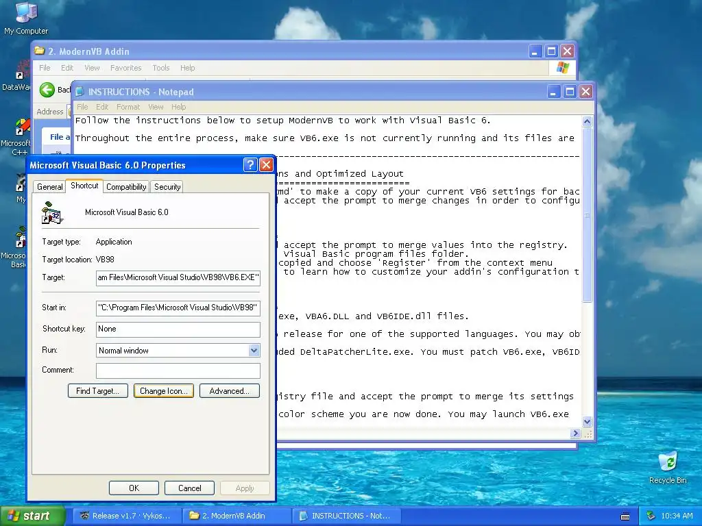
Task: Click the Back arrow in ModernVB Addin window
Action: tap(47, 90)
